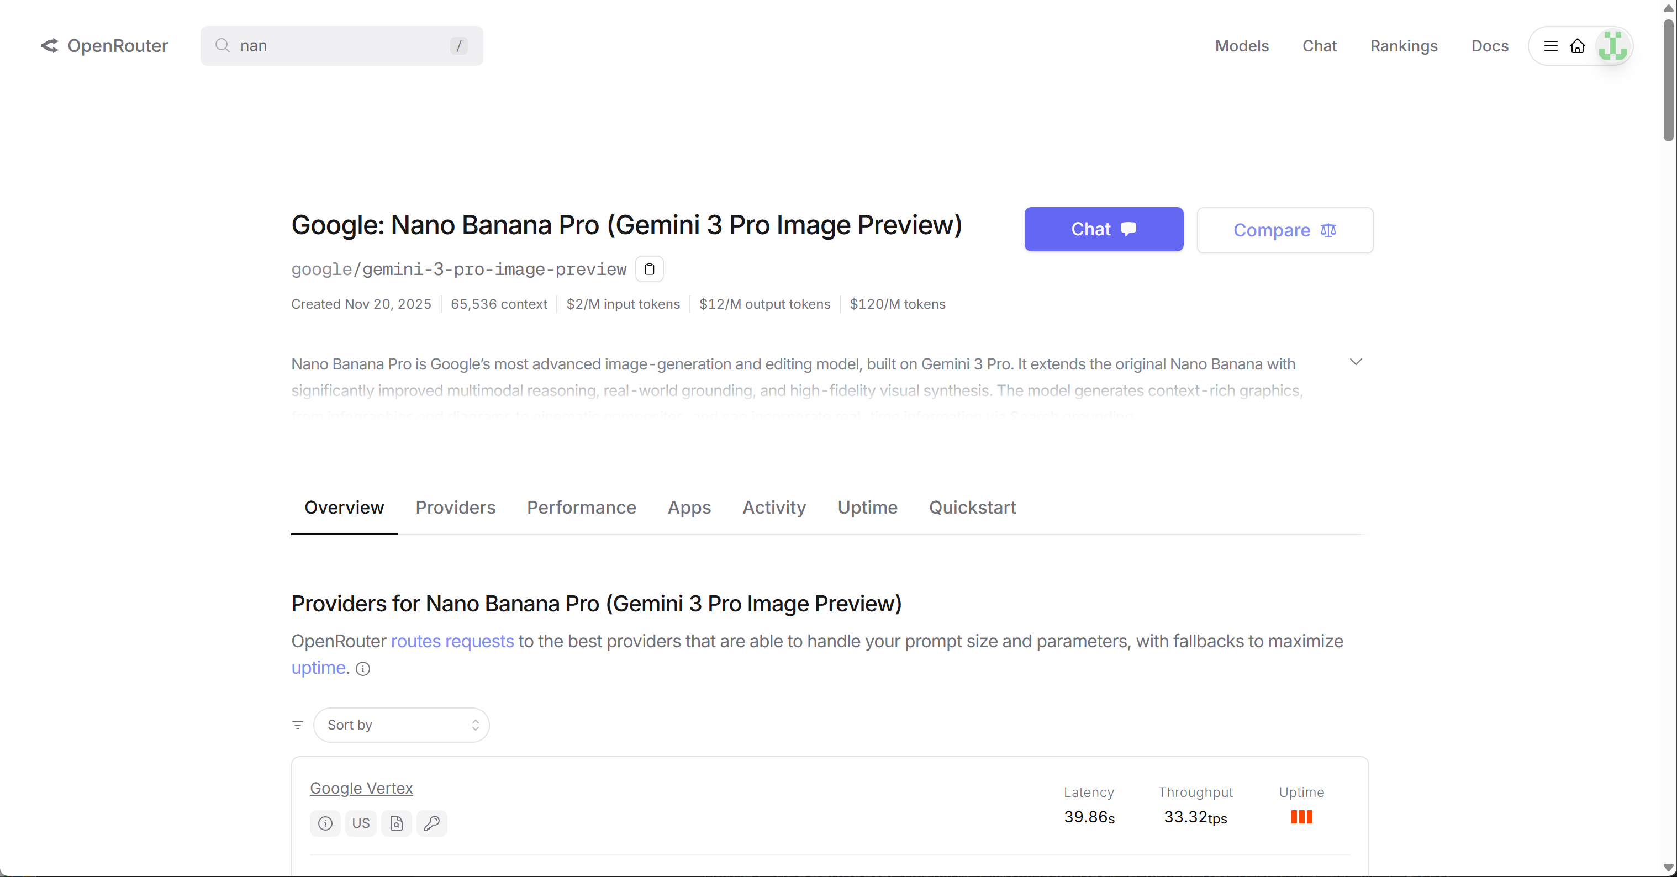Click the $120/M tokens price

(897, 304)
